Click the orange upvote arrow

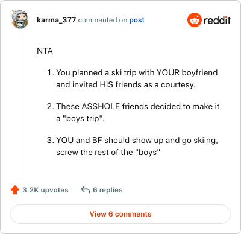point(15,190)
